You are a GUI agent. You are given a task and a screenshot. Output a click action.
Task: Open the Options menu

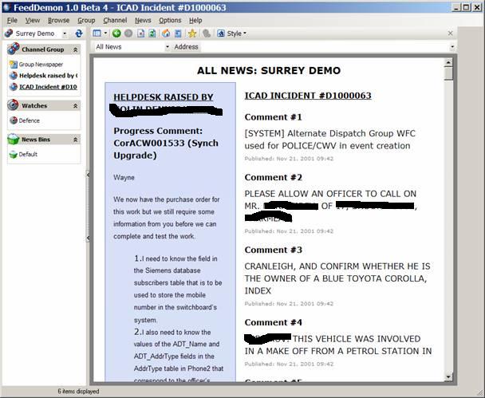170,21
